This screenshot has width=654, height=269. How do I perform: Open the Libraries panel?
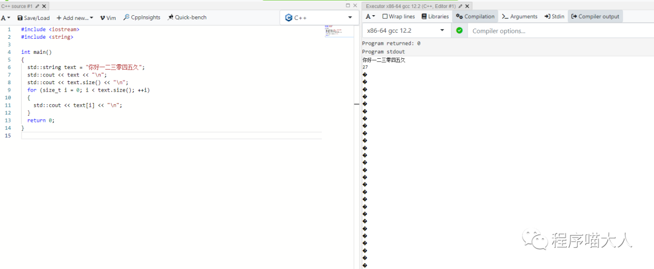pos(435,16)
